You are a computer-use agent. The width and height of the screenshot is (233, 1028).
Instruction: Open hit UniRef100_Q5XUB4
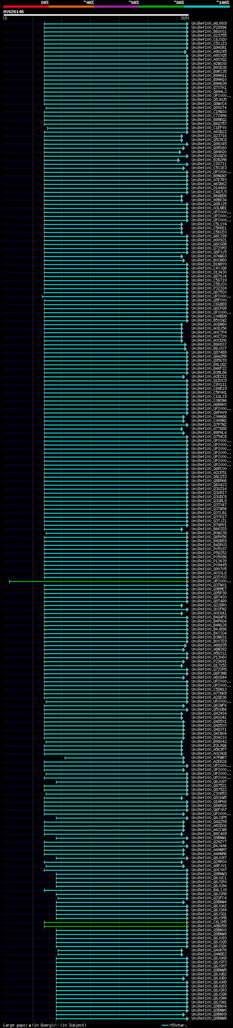(x=209, y=710)
